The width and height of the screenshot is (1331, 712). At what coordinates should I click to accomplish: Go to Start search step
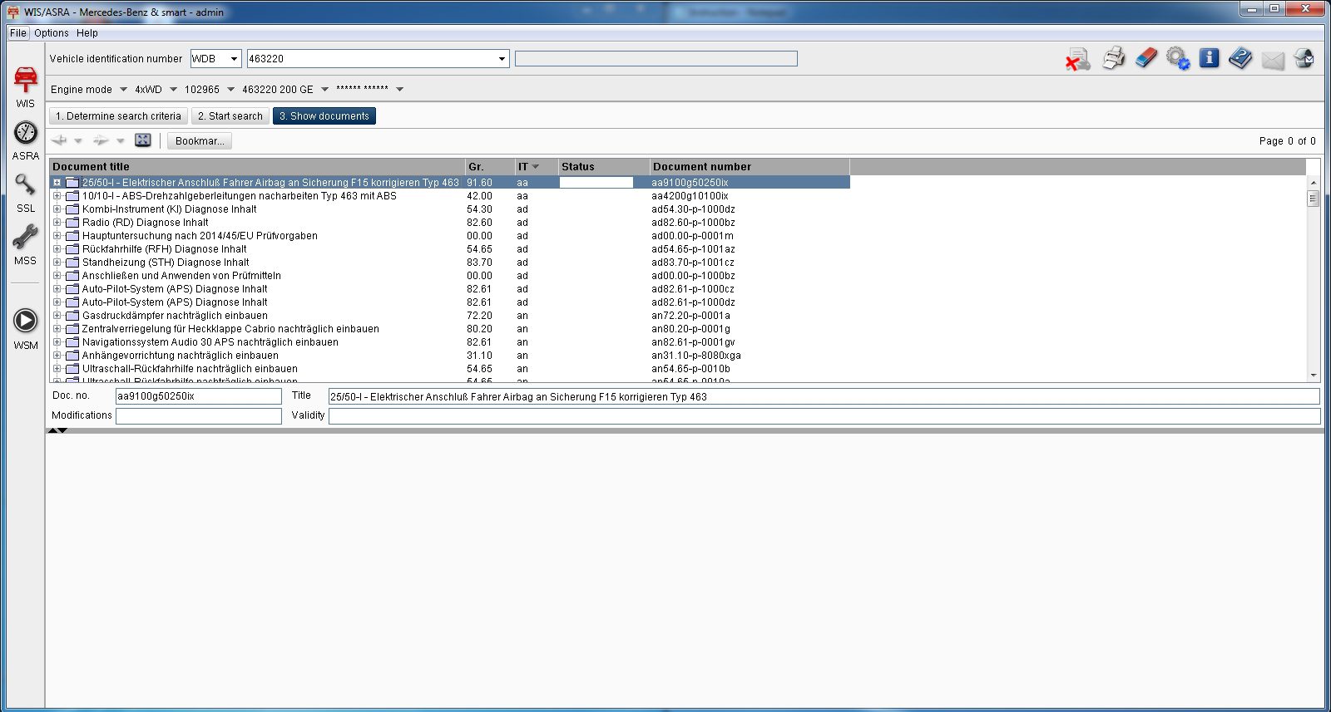click(230, 116)
